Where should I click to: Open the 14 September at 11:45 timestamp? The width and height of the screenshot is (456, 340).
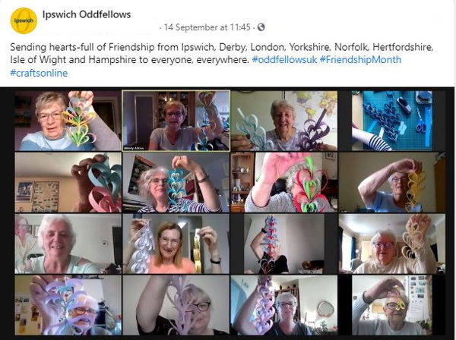click(207, 27)
